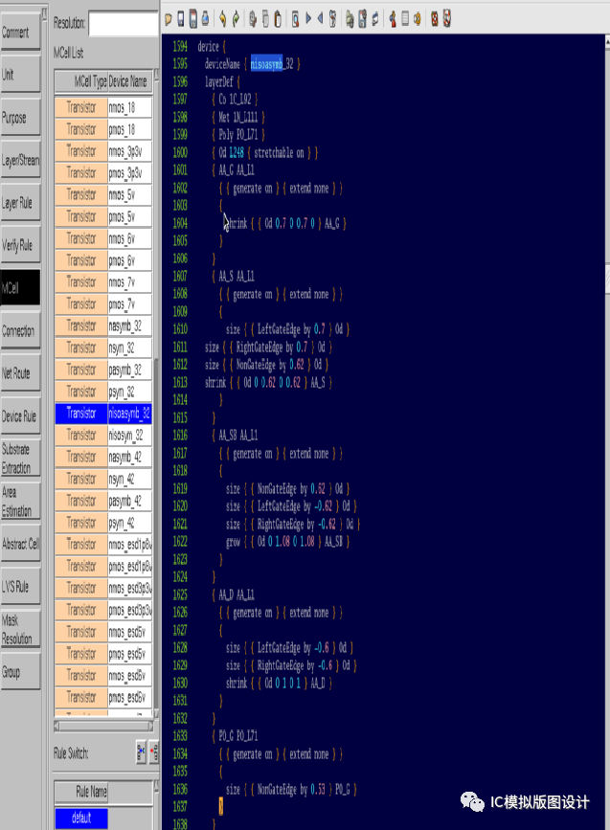Image resolution: width=610 pixels, height=830 pixels.
Task: Select the nmos_18 transistor row
Action: (x=103, y=107)
